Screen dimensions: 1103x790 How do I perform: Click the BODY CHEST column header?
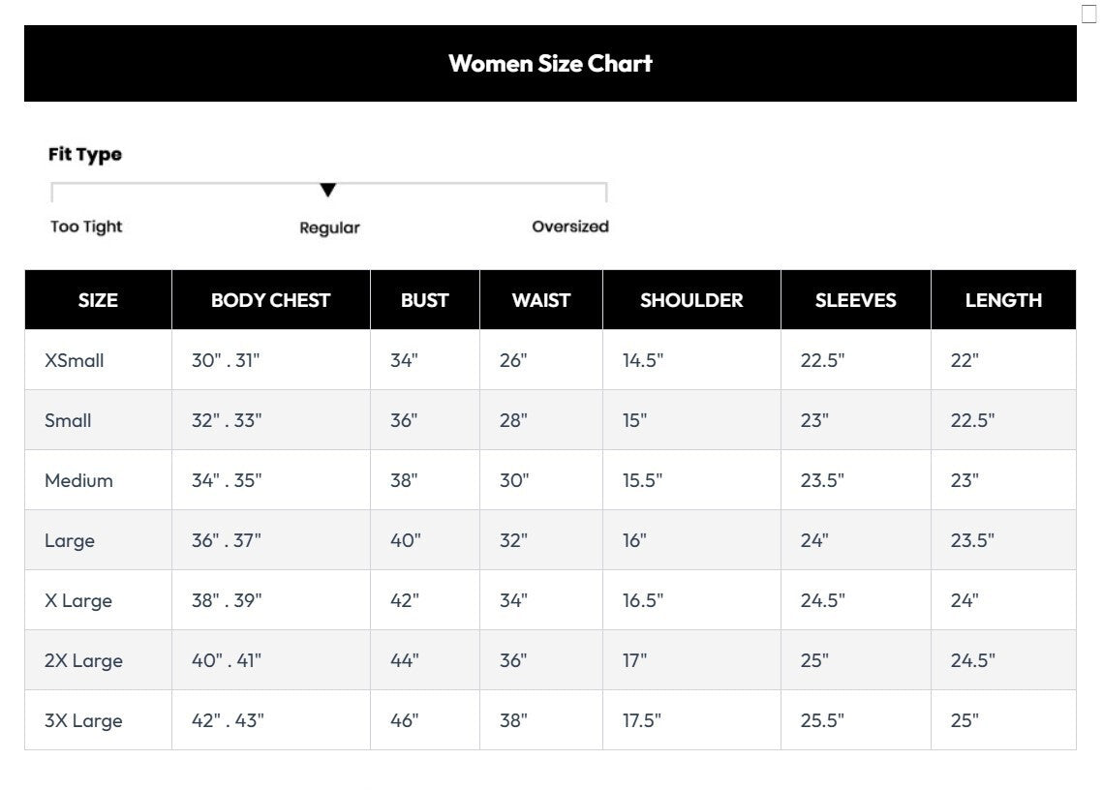tap(271, 300)
